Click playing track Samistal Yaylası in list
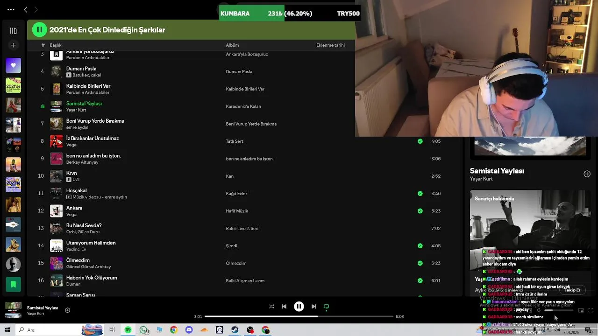Image resolution: width=598 pixels, height=336 pixels. click(84, 103)
